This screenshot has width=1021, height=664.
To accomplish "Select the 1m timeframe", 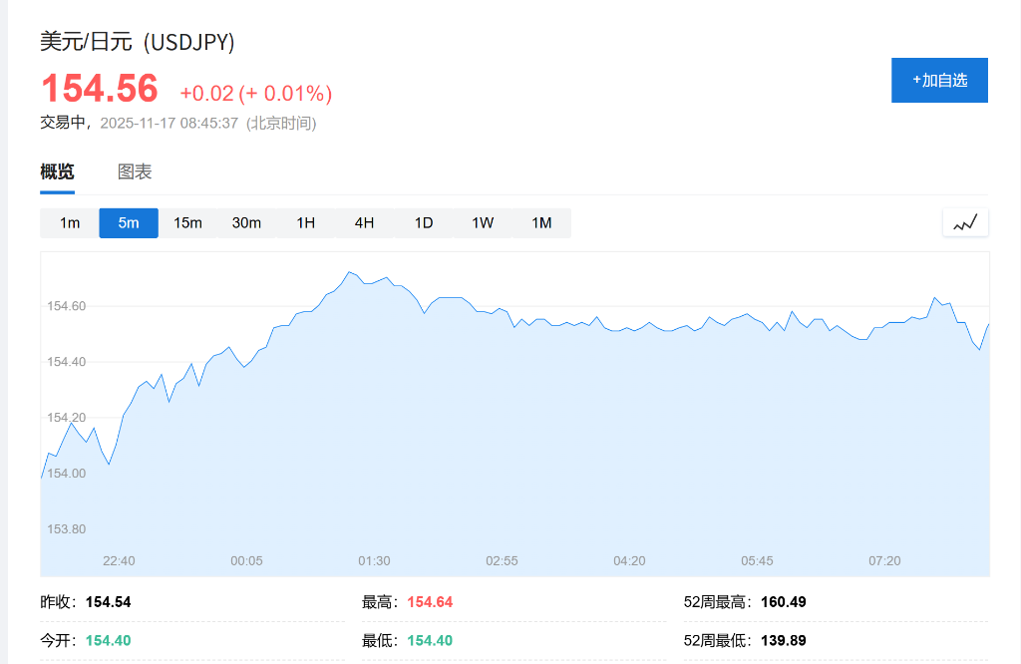I will 70,223.
